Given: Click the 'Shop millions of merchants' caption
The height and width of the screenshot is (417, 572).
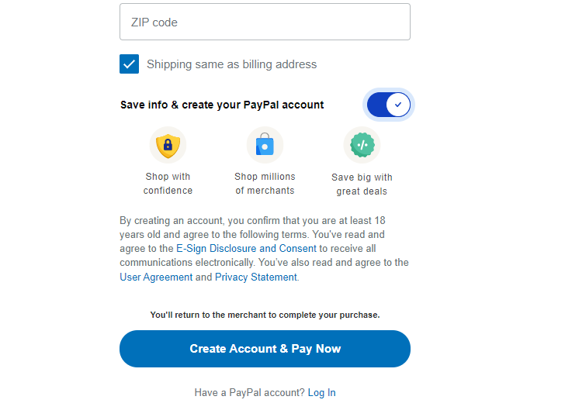Looking at the screenshot, I should click(265, 184).
